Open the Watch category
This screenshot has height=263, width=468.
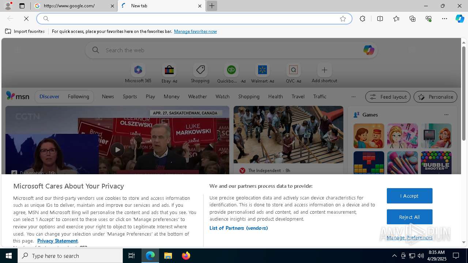tap(222, 96)
